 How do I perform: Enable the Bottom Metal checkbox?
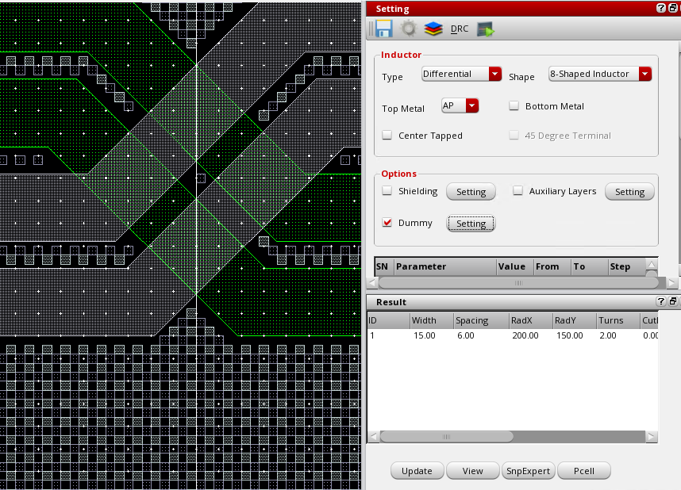(514, 106)
